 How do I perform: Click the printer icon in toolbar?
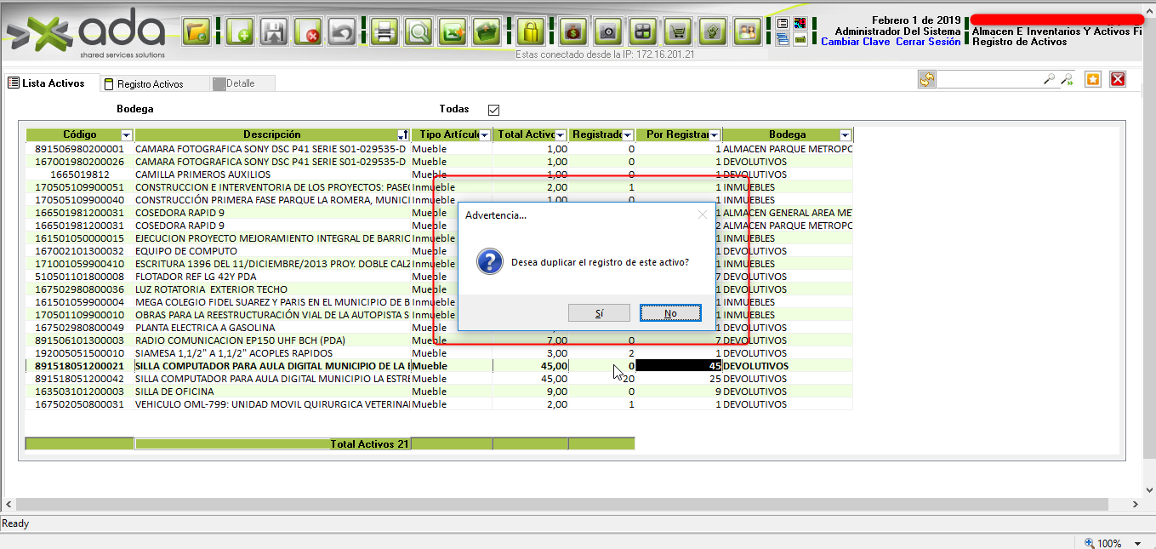[384, 33]
